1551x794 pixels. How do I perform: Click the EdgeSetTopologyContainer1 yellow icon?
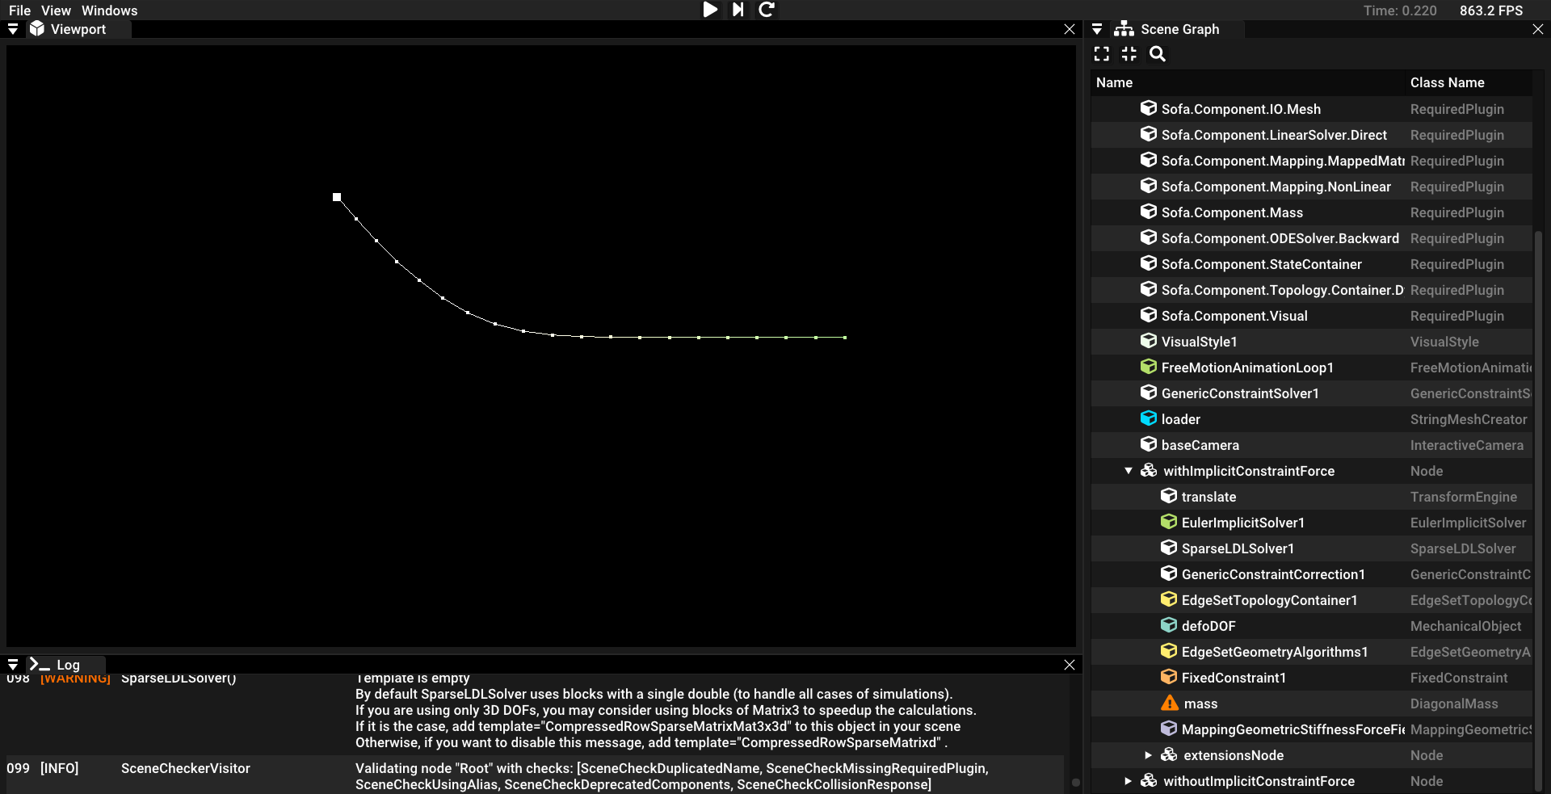[1169, 599]
